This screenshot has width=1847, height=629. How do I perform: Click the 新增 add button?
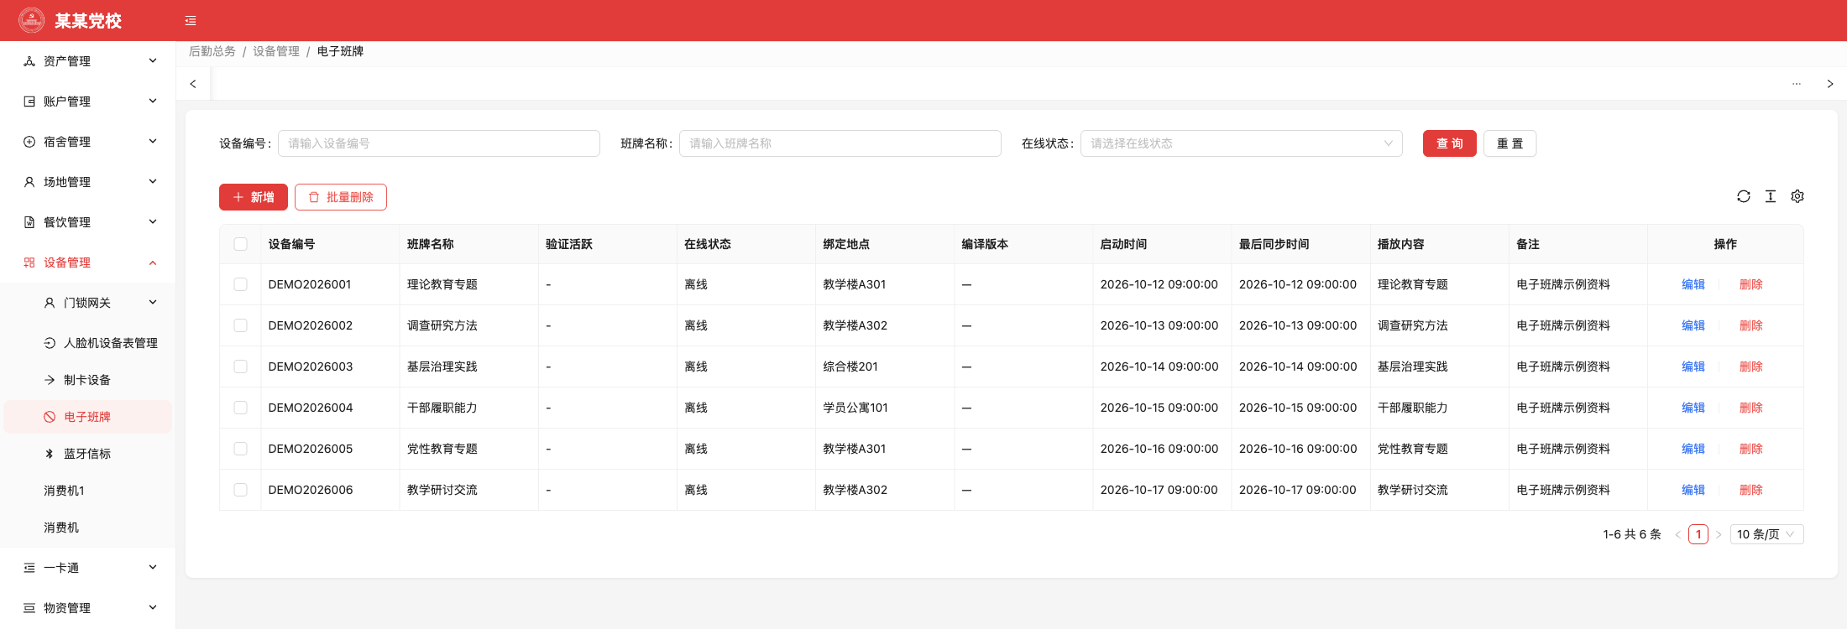click(x=254, y=197)
